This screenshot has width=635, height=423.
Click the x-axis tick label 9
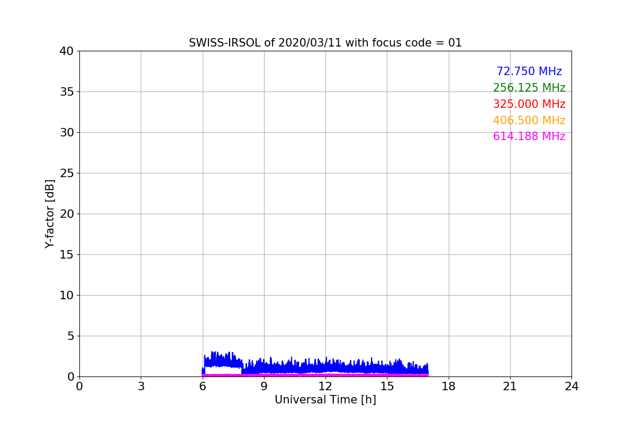coord(264,387)
